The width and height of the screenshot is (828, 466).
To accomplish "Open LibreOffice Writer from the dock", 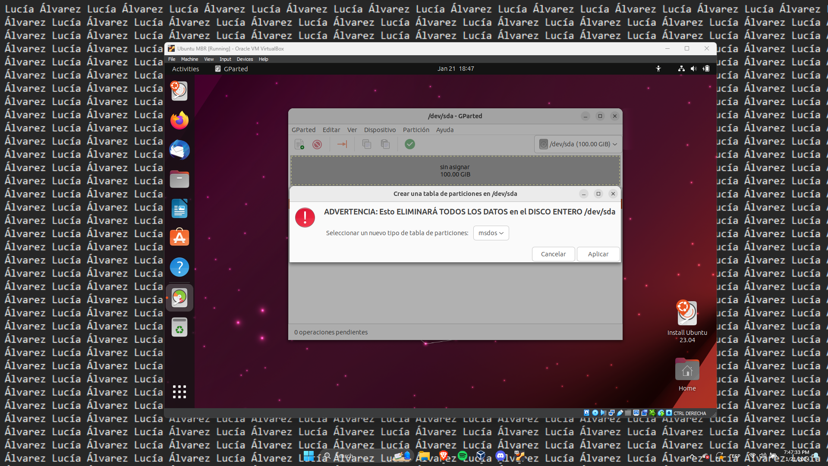I will (179, 208).
